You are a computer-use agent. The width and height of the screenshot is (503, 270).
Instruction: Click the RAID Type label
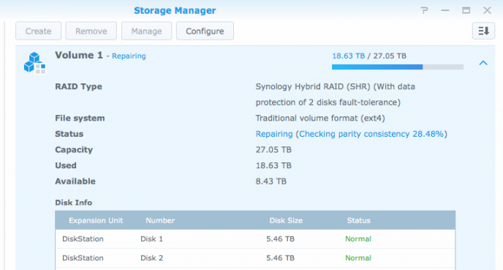point(78,86)
